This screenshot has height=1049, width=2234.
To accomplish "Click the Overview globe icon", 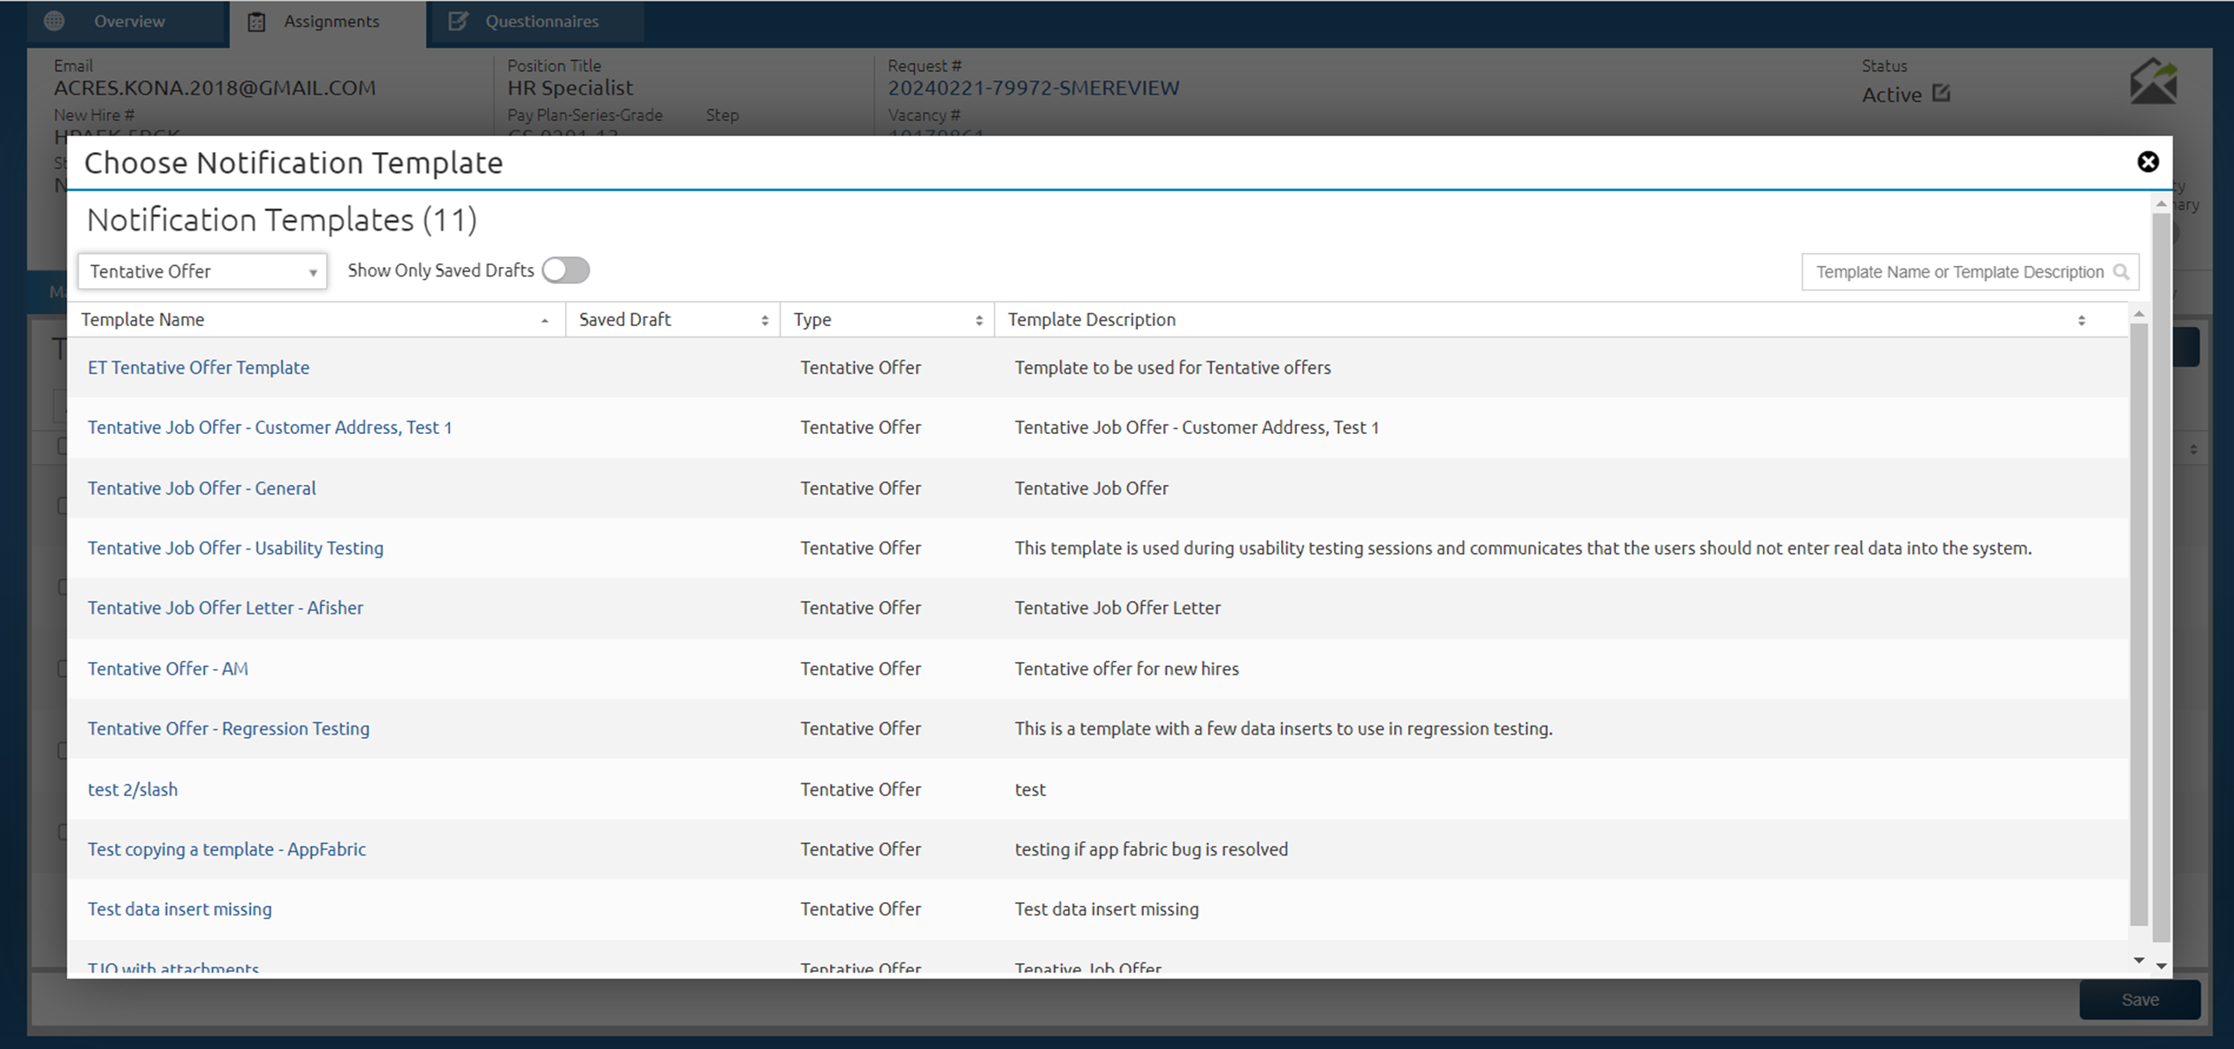I will pos(54,20).
